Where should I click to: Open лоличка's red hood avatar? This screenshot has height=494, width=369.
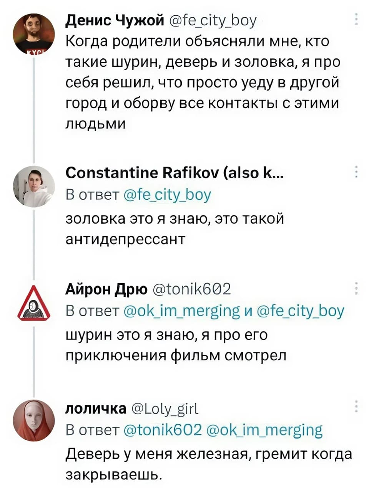pyautogui.click(x=34, y=420)
